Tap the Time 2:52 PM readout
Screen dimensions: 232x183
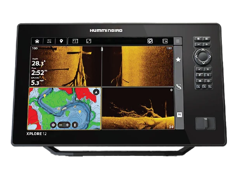pos(39,71)
